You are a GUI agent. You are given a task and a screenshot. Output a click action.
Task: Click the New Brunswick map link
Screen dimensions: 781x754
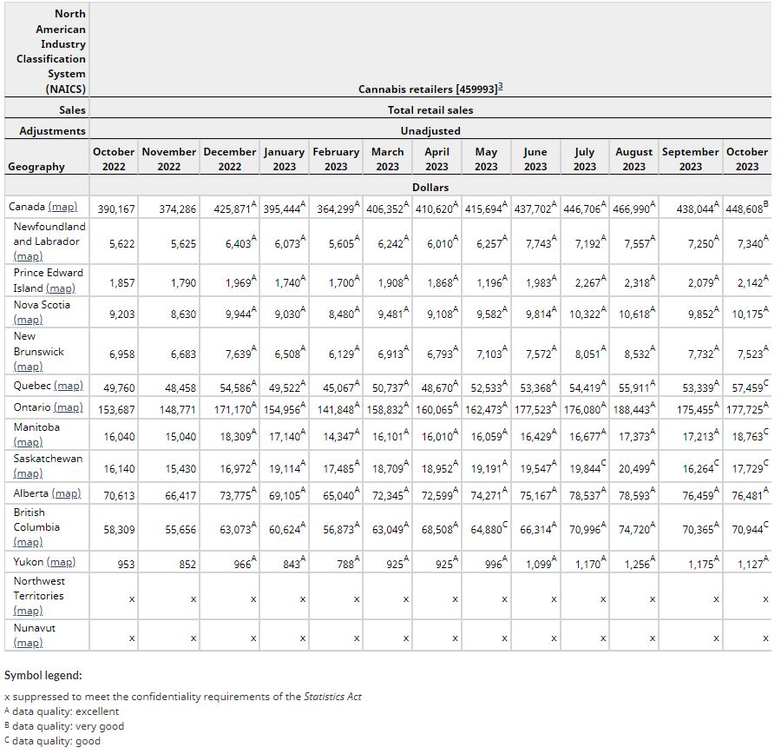tap(28, 367)
